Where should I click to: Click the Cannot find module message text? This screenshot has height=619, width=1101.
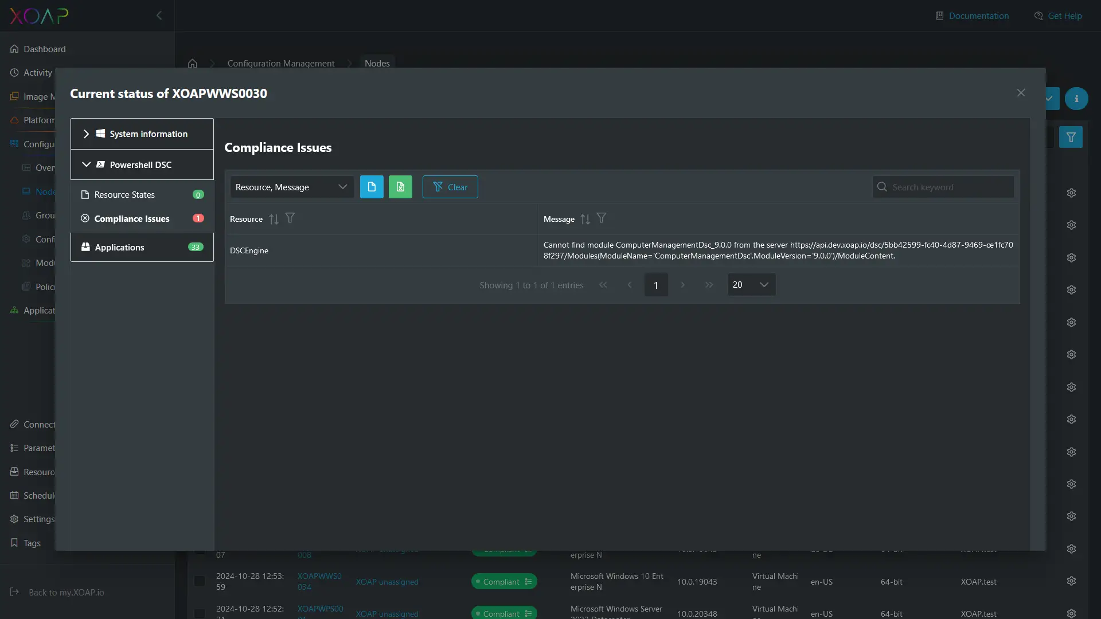[778, 250]
